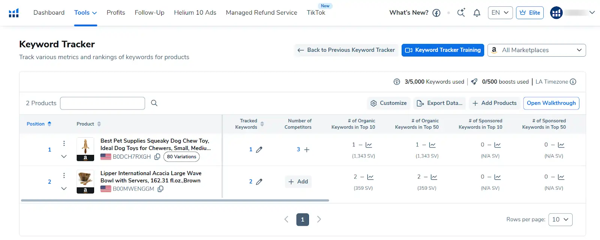This screenshot has width=600, height=240.
Task: Open three-dot menu for Best Pet Supplies product
Action: (x=64, y=143)
